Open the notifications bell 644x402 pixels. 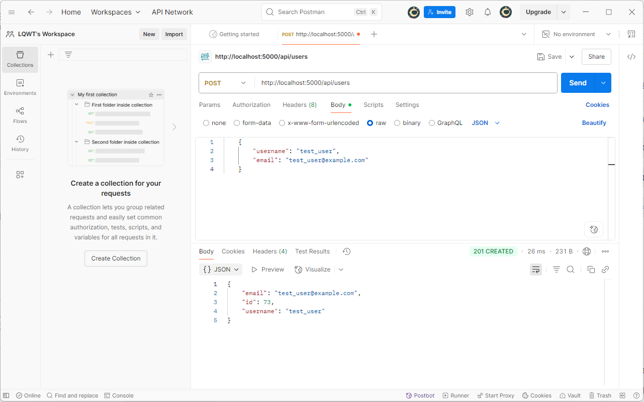tap(488, 12)
